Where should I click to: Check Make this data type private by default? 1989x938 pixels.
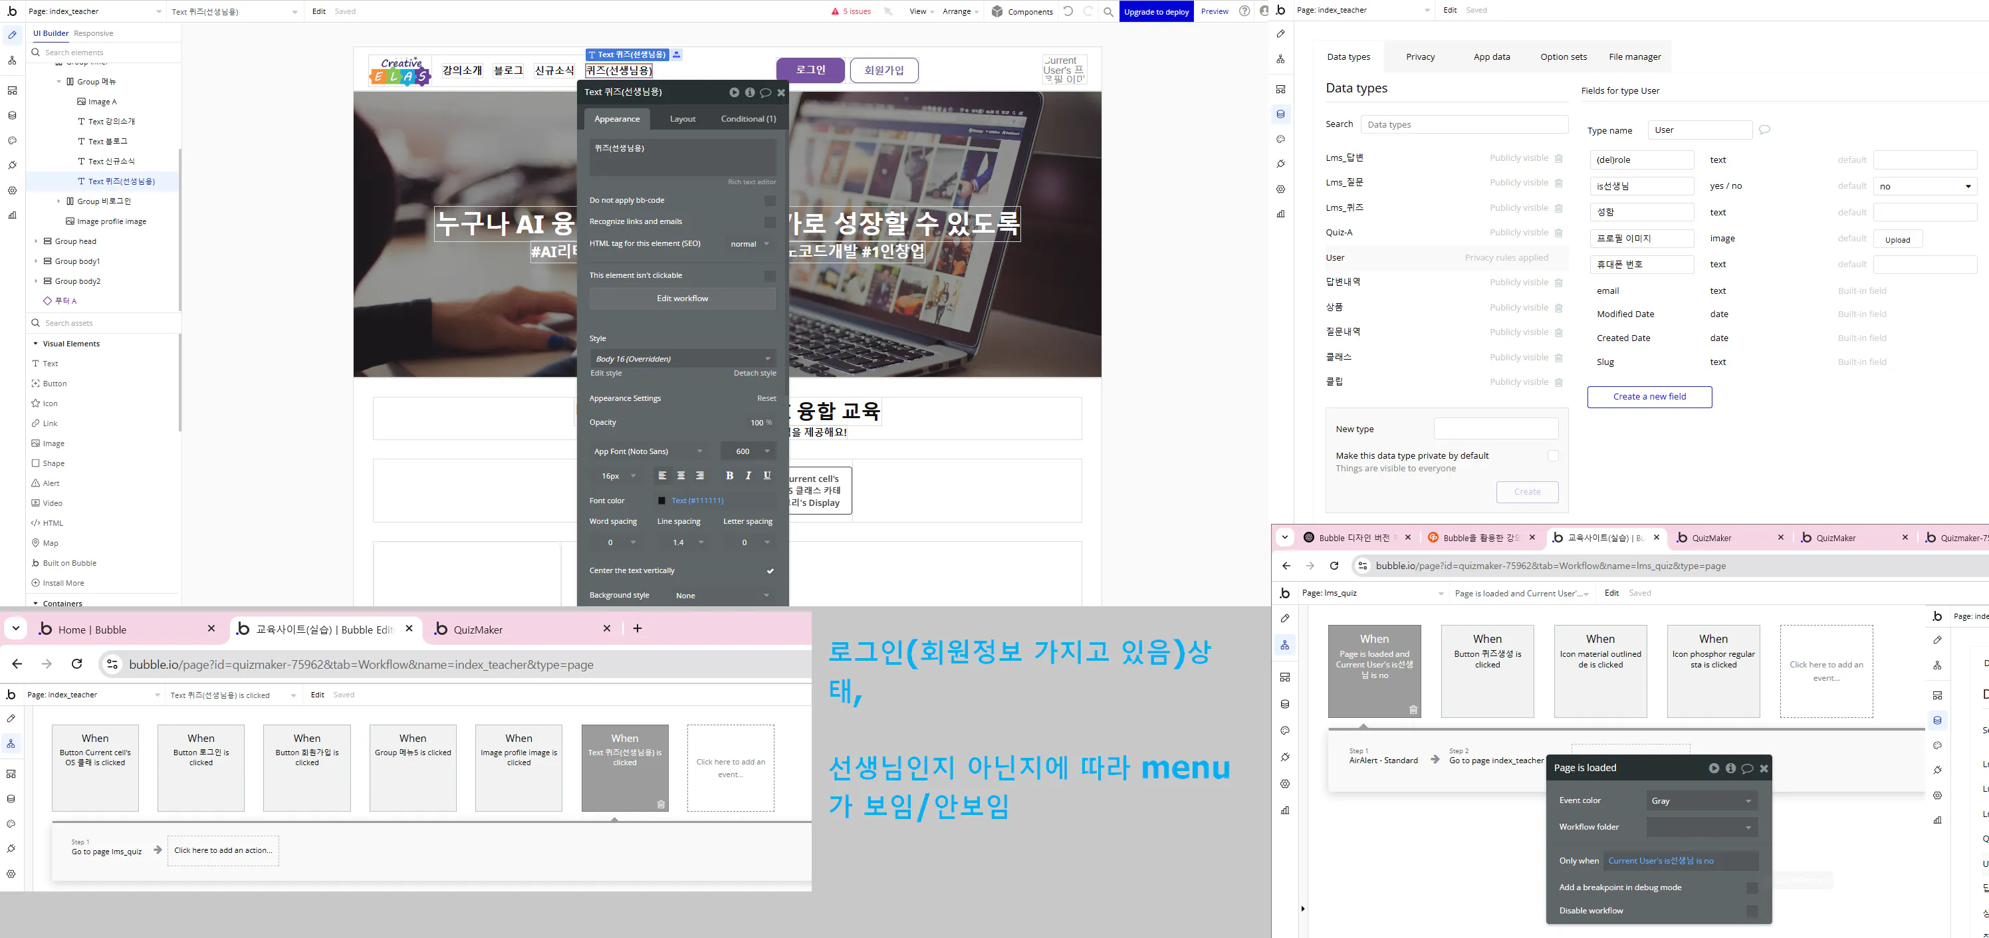[1553, 456]
